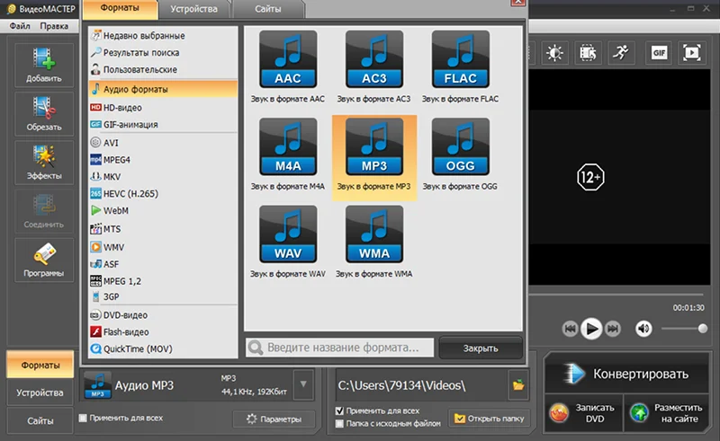
Task: Open the Параметры settings button
Action: tap(274, 419)
